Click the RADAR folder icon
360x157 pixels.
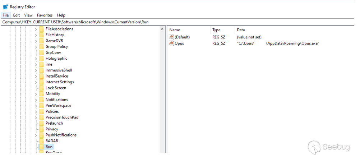coord(41,141)
